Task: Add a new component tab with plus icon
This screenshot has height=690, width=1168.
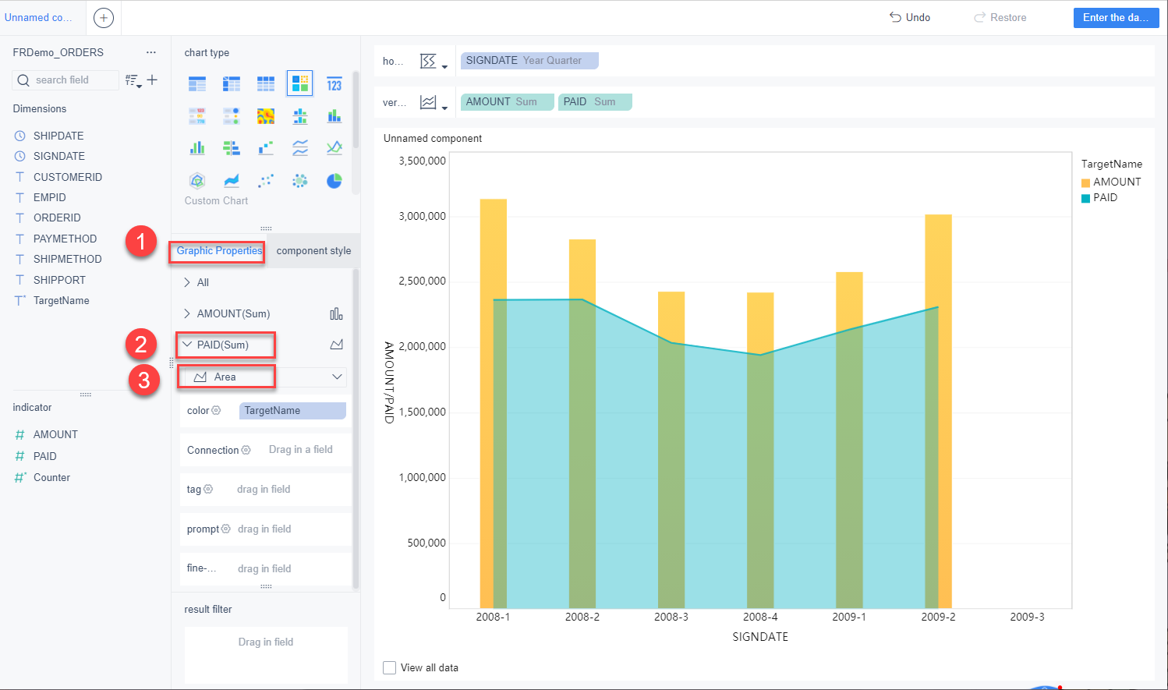Action: (x=104, y=18)
